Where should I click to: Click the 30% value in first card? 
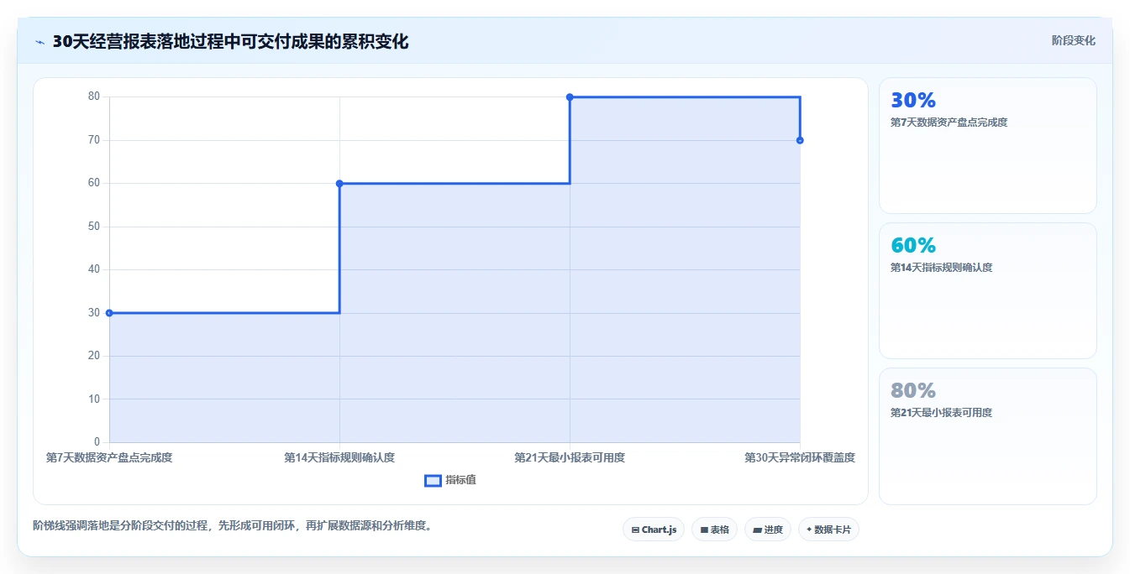(x=913, y=101)
